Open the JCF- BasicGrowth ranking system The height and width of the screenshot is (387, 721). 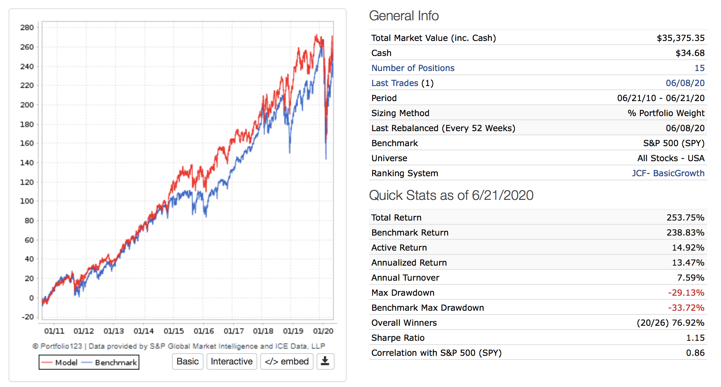[668, 173]
